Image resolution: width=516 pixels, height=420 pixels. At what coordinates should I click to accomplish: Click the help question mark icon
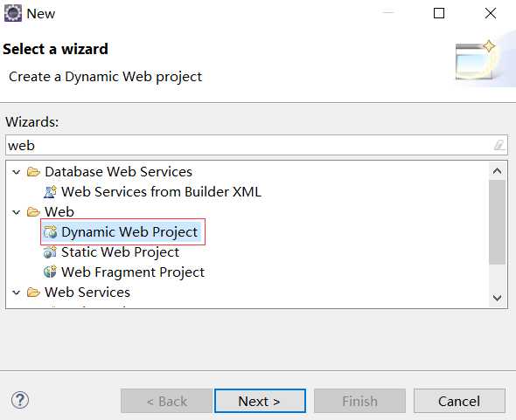(x=20, y=400)
